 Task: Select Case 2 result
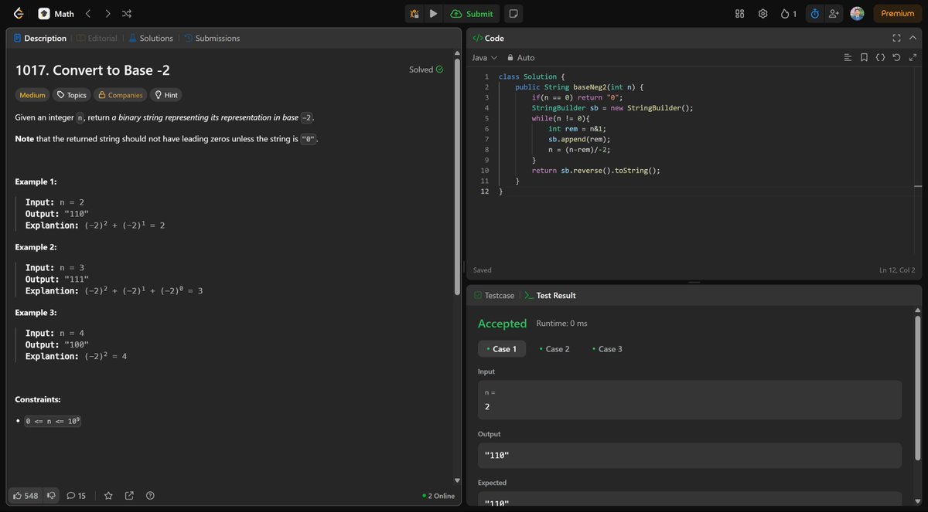(x=554, y=349)
